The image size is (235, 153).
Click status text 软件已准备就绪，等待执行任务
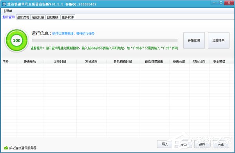[73, 33]
